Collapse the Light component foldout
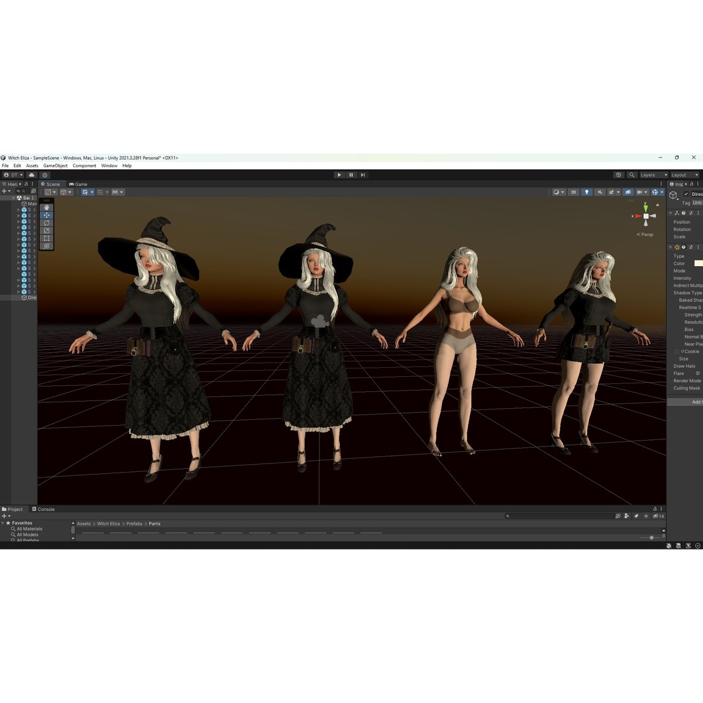Screen dimensions: 703x703 (670, 247)
